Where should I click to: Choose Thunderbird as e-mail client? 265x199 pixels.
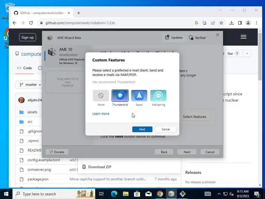[x=120, y=96]
